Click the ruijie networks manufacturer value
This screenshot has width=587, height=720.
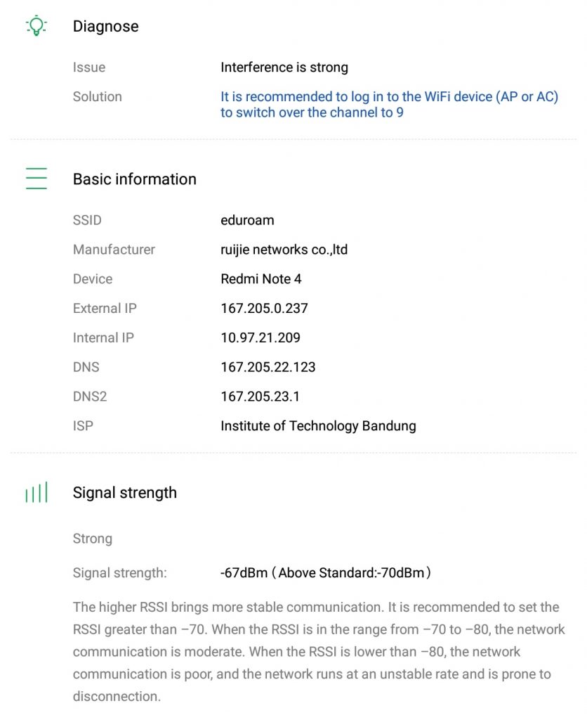pyautogui.click(x=284, y=250)
